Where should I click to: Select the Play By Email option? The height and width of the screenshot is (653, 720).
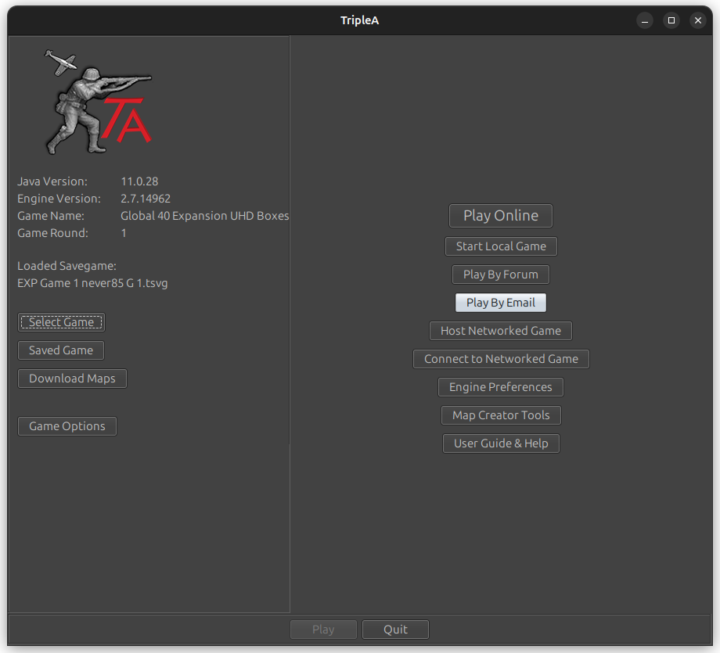tap(500, 302)
